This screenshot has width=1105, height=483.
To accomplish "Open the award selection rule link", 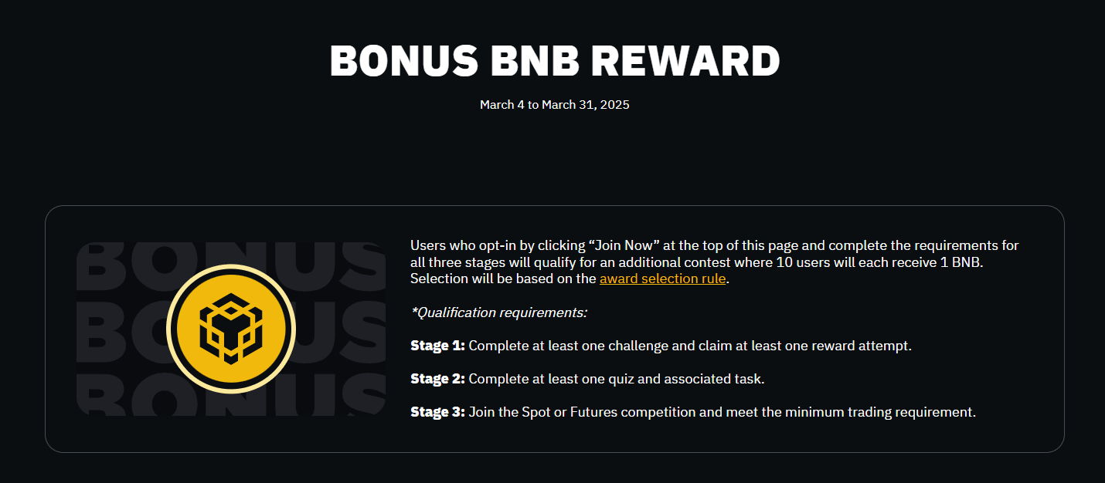I will pyautogui.click(x=663, y=279).
